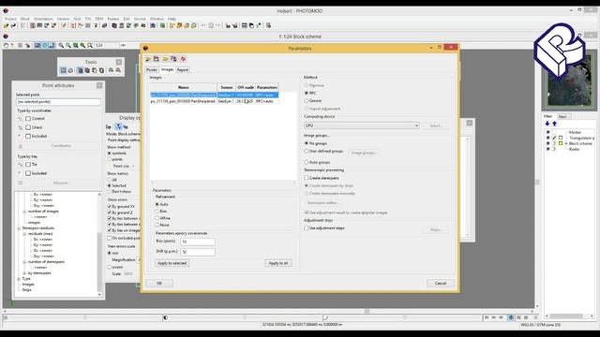Click the green fit-to-window zoom icon

click(x=75, y=46)
